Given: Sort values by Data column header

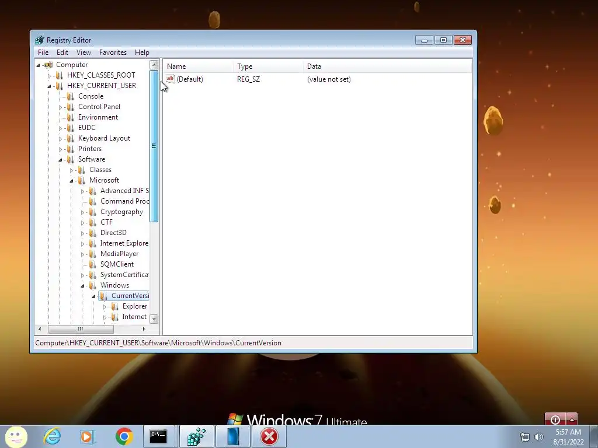Looking at the screenshot, I should [388, 66].
